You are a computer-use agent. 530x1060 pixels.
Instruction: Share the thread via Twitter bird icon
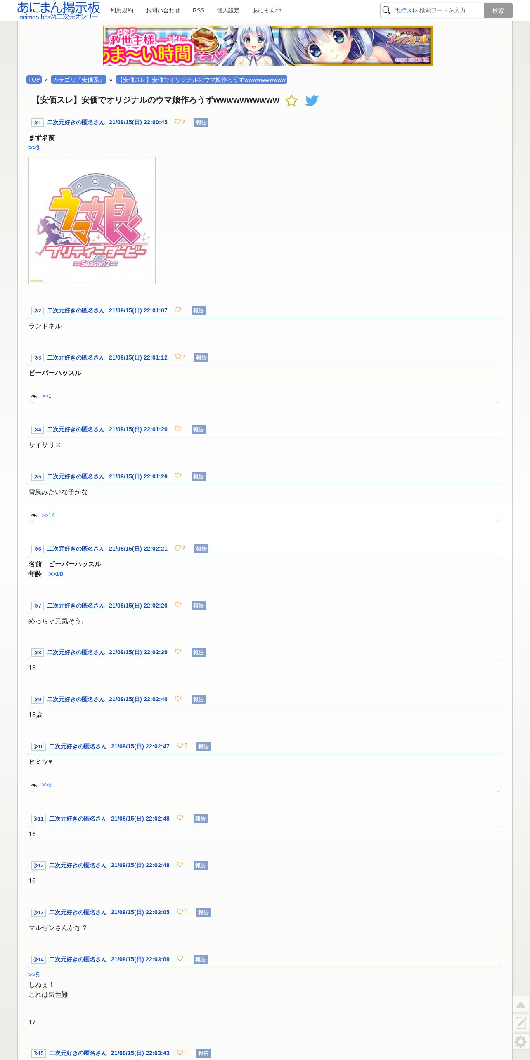[312, 101]
